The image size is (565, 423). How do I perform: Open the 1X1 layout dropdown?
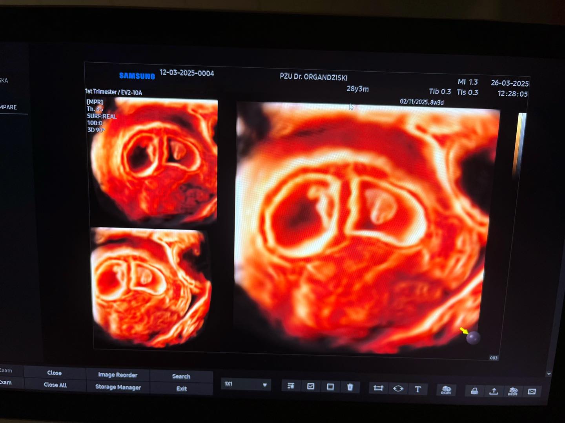[x=246, y=385]
